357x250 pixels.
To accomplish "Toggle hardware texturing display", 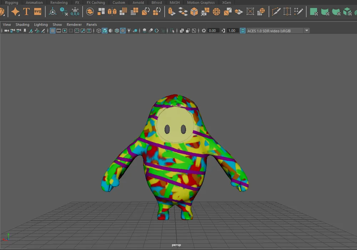I will tap(122, 30).
